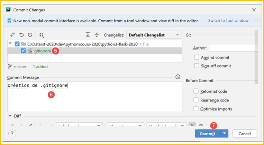Uncheck the .gitignore file checkbox
Screen dimensions: 264x145
point(23,51)
